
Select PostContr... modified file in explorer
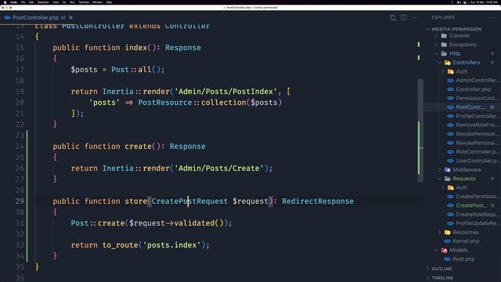470,107
